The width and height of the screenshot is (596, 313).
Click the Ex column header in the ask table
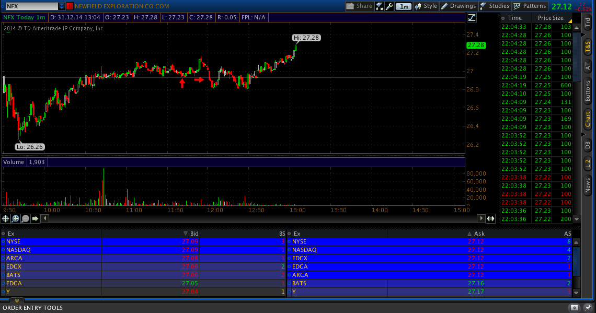[x=297, y=234]
